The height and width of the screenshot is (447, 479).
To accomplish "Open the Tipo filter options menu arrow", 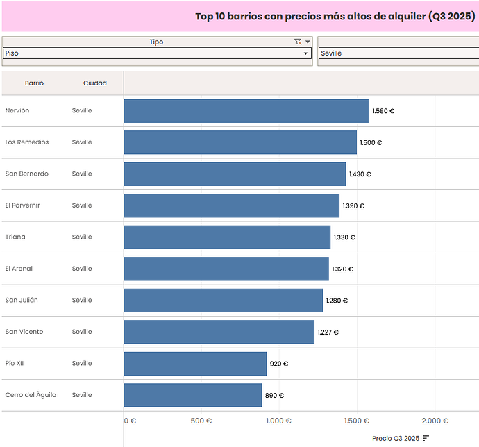I will click(308, 42).
